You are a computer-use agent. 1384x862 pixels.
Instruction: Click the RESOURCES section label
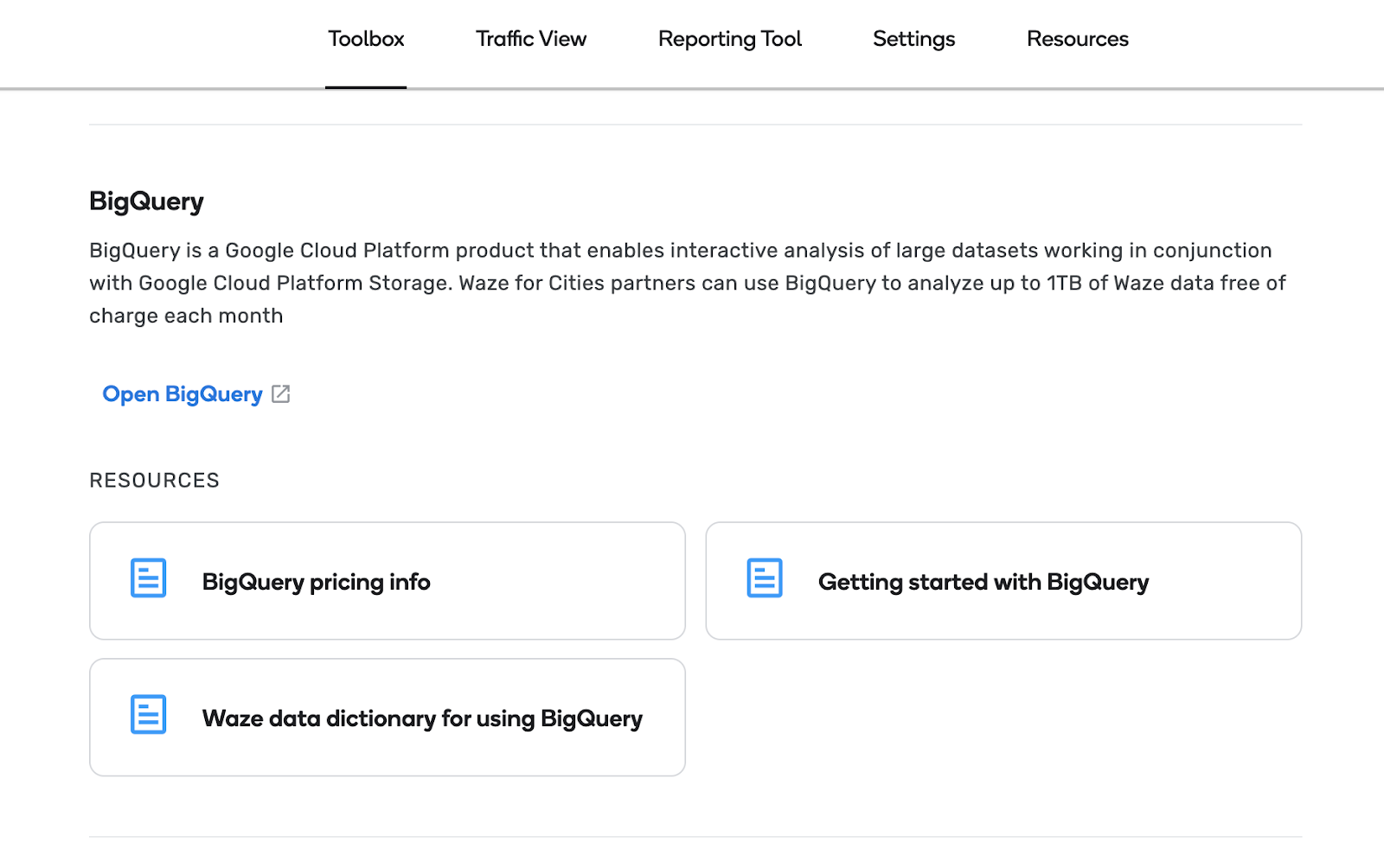[x=154, y=481]
